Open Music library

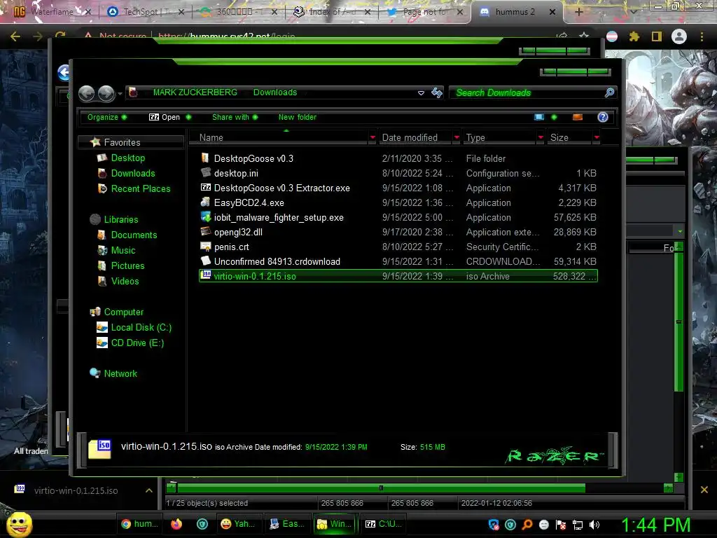[x=123, y=250]
